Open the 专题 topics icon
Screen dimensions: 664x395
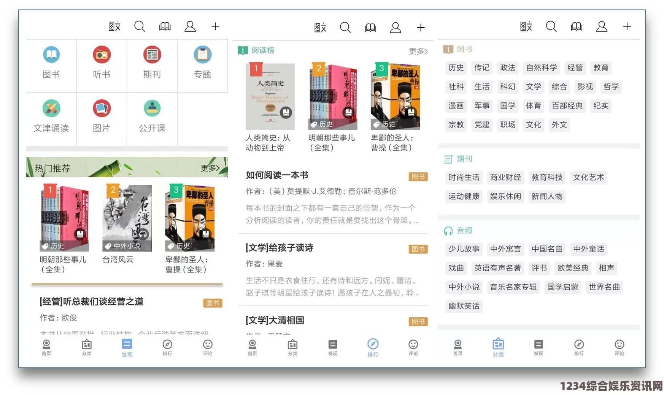click(202, 55)
